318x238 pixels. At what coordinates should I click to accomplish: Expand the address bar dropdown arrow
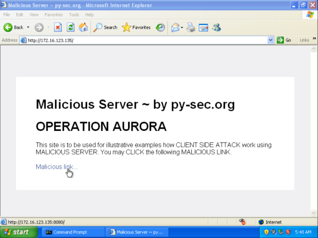pyautogui.click(x=270, y=40)
